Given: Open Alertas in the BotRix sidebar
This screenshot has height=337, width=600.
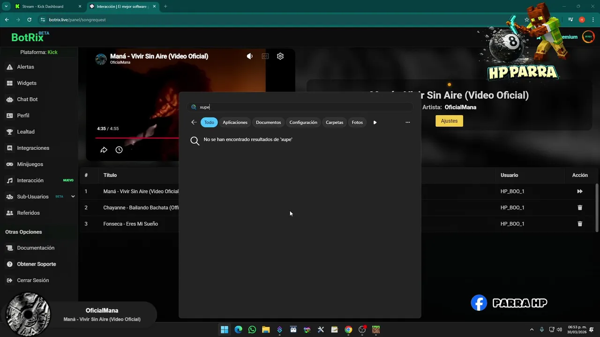Looking at the screenshot, I should tap(25, 67).
